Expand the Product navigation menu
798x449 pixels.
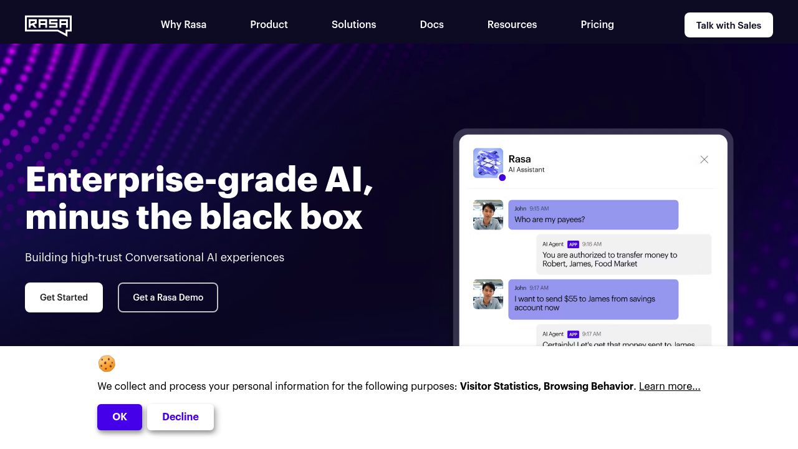[x=269, y=25]
